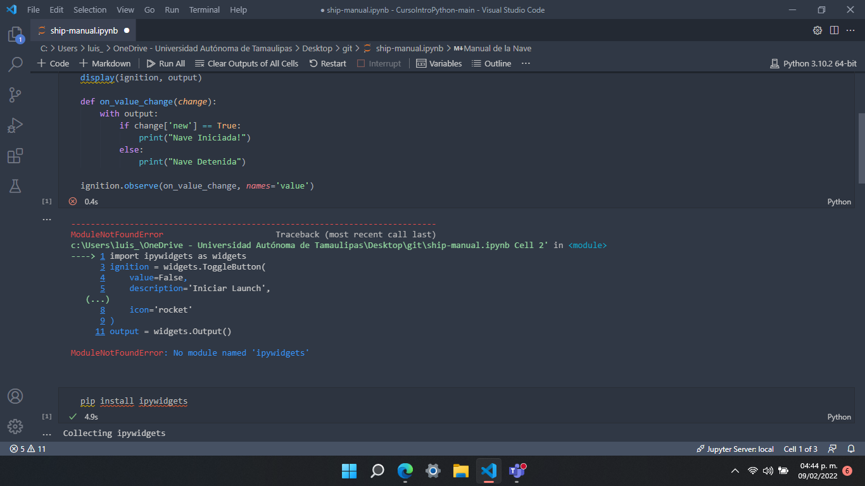
Task: Add a new Code cell
Action: (x=53, y=63)
